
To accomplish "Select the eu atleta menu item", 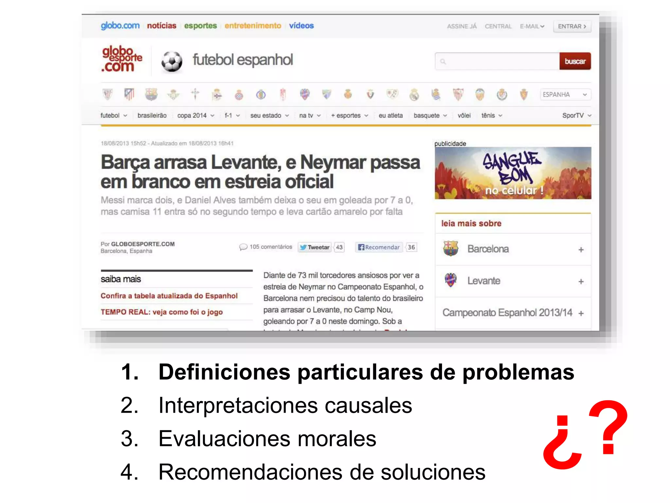I will pyautogui.click(x=391, y=115).
